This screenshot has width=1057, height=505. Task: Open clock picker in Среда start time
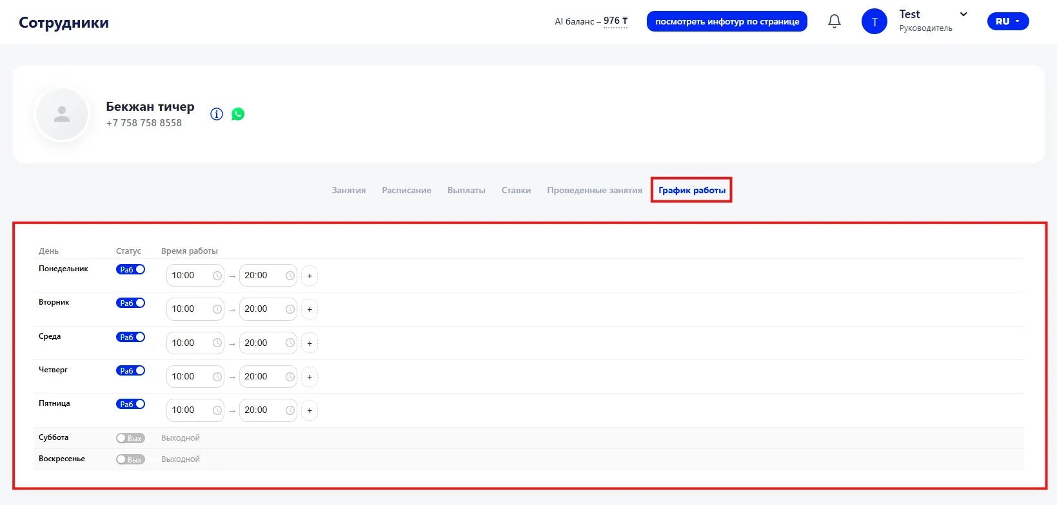pos(217,343)
